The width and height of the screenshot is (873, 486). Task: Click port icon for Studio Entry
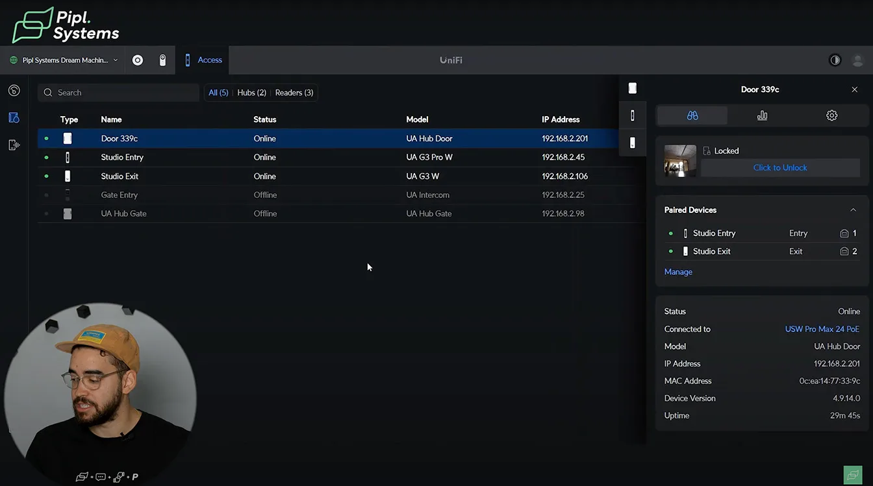point(844,233)
